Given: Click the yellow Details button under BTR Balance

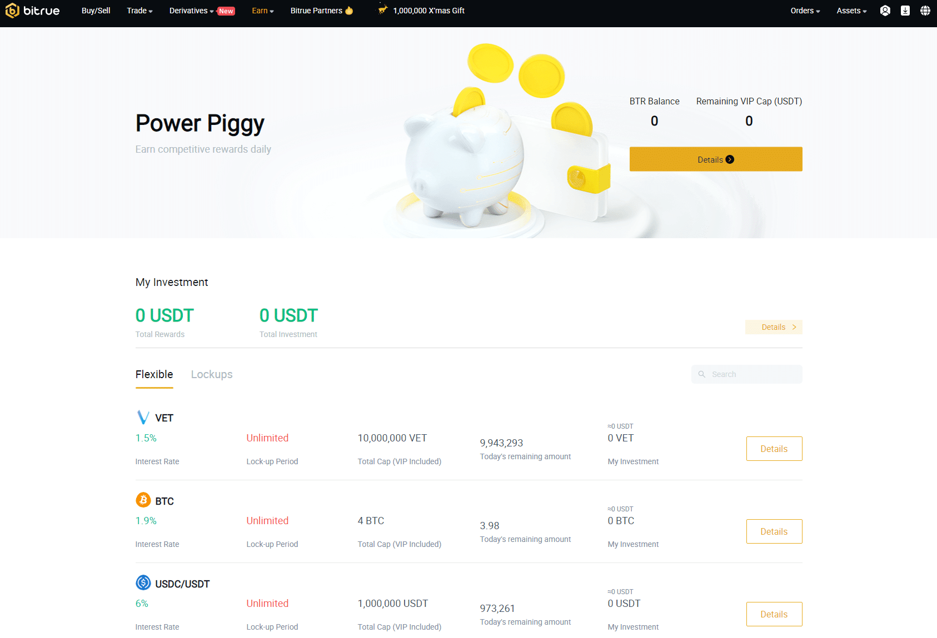Looking at the screenshot, I should click(x=716, y=159).
